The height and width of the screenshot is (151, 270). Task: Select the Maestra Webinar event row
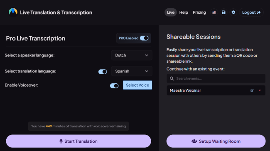pos(216,90)
